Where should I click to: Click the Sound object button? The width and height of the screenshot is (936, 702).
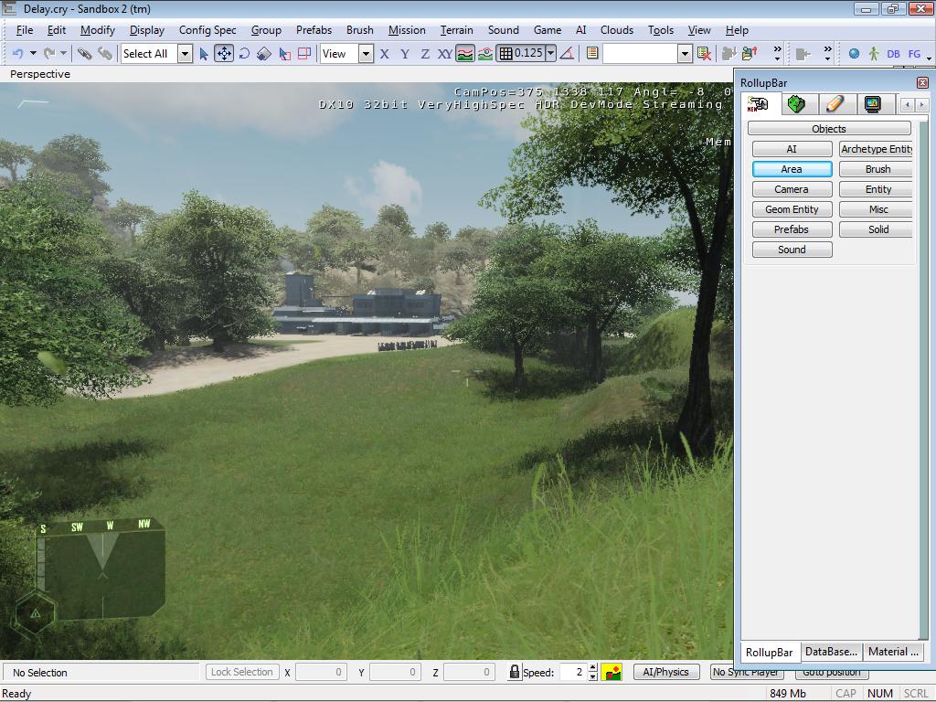pyautogui.click(x=792, y=250)
